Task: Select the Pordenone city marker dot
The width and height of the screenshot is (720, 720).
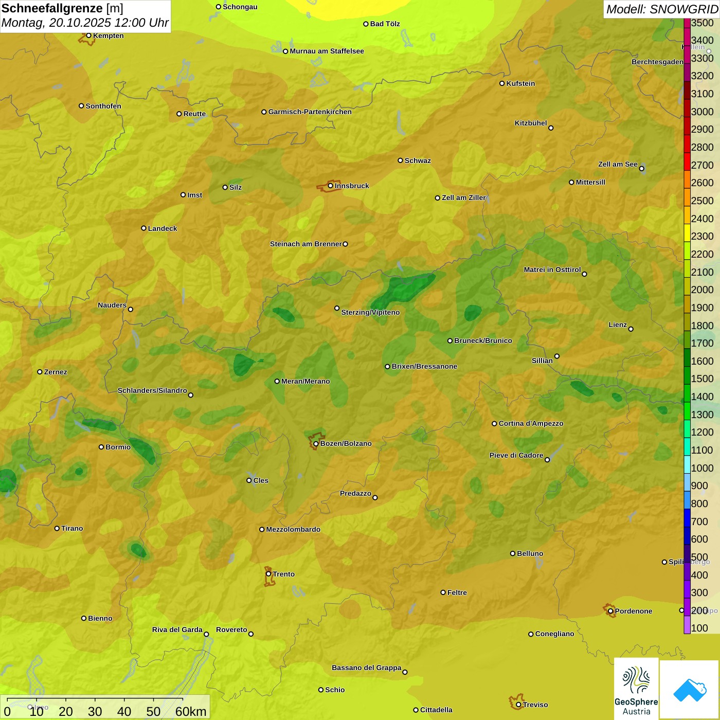Action: pos(610,611)
